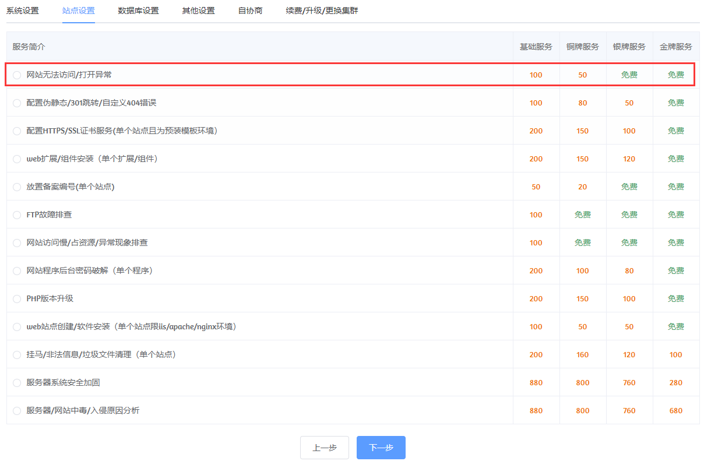
Task: Select the 网站程序后台密码破解 radio button
Action: tap(17, 271)
